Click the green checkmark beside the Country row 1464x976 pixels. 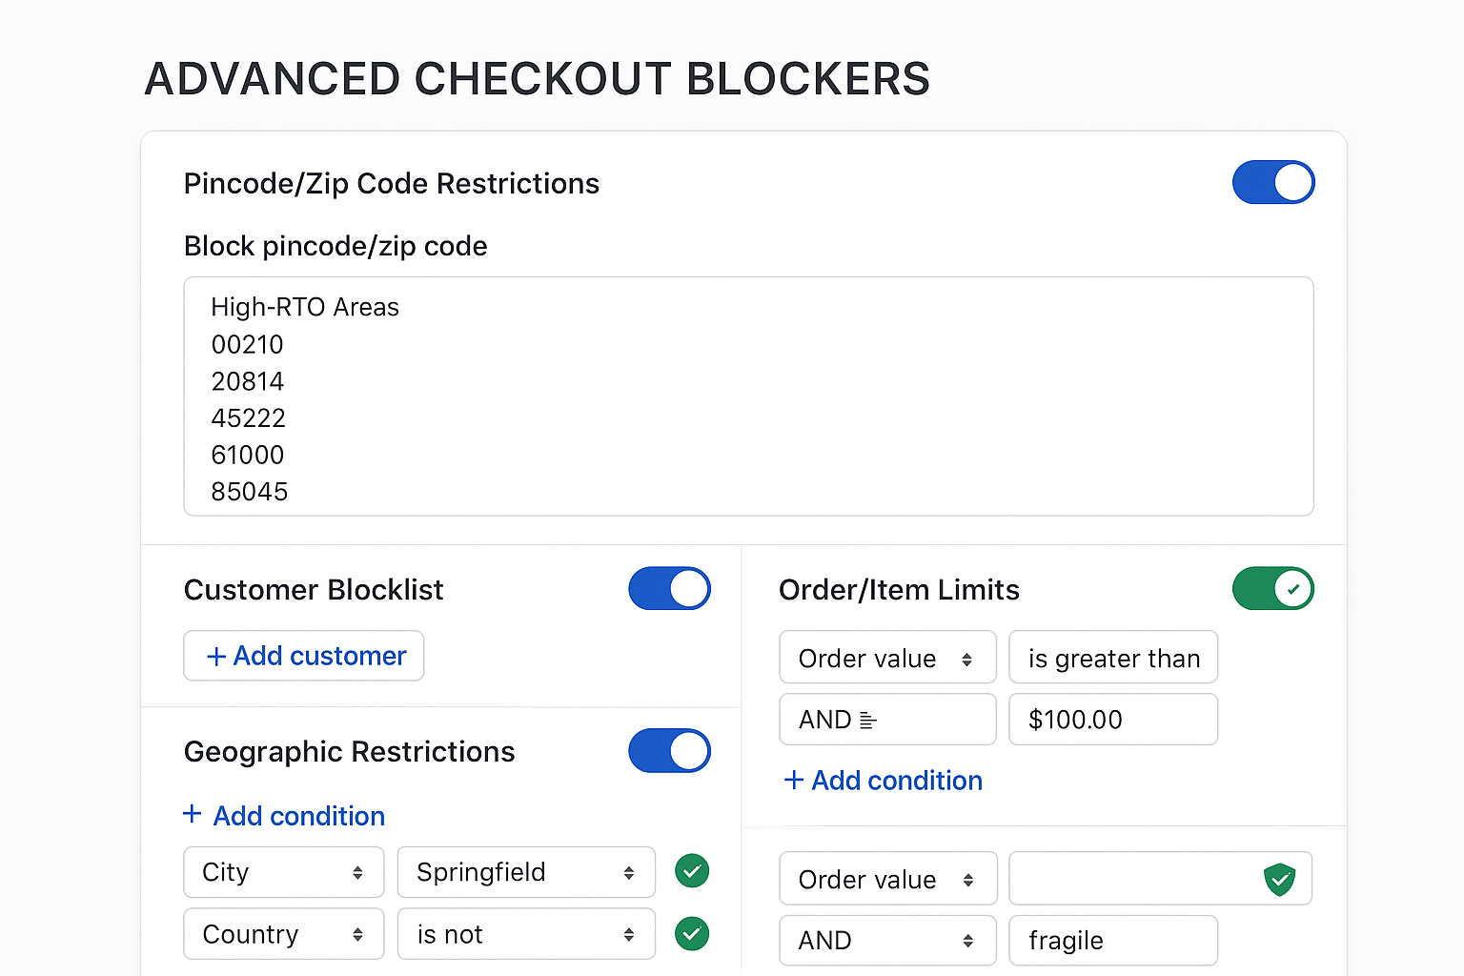[692, 934]
